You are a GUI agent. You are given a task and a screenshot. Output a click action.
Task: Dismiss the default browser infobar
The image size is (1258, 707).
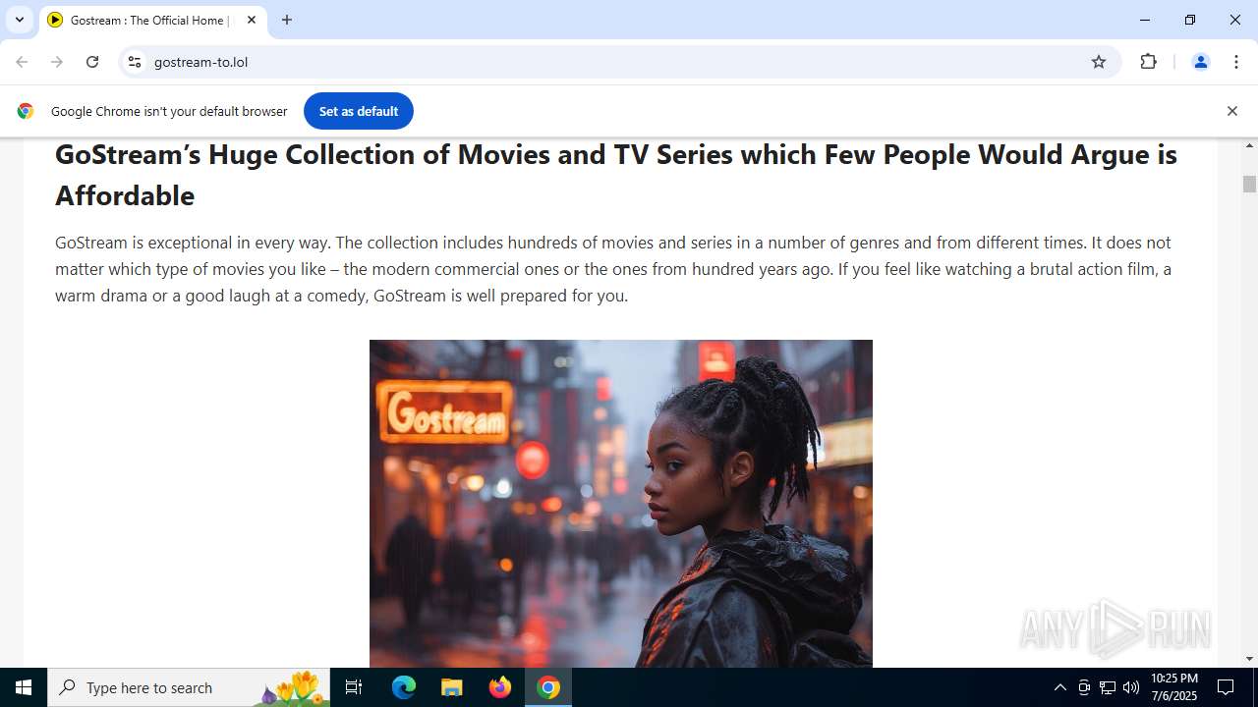click(1231, 111)
